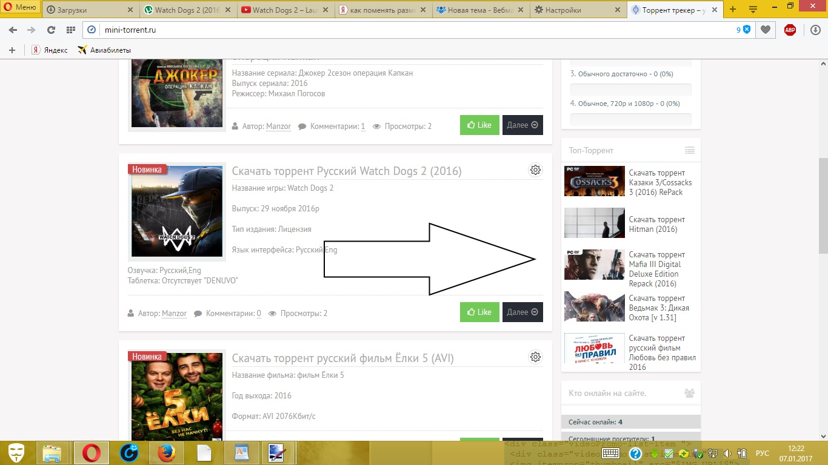Click Далее on the Watch Dogs 2 post

(x=523, y=312)
